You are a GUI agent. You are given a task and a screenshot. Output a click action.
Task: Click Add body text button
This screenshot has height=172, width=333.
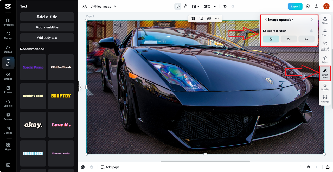(47, 37)
